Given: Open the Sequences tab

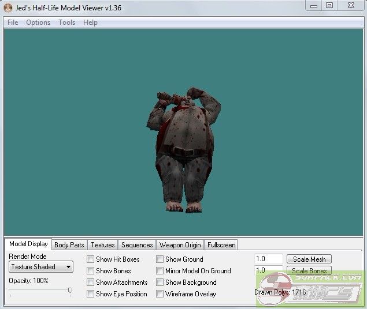Looking at the screenshot, I should click(x=137, y=245).
